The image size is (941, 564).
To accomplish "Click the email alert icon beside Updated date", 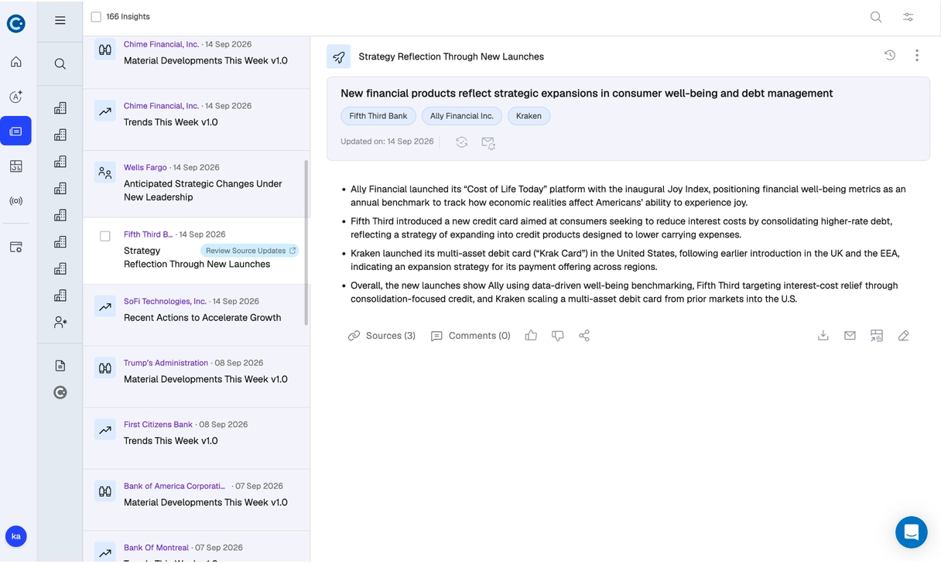I will 488,142.
